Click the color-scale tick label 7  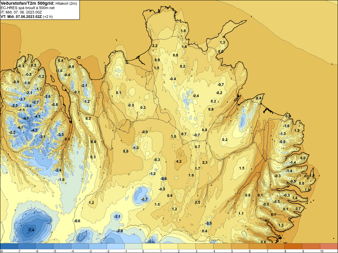267,251
